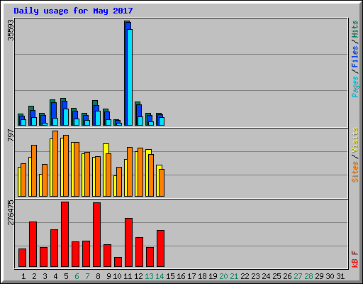363x284 pixels.
Task: Click day label 23 on the x-axis
Action: pos(255,276)
